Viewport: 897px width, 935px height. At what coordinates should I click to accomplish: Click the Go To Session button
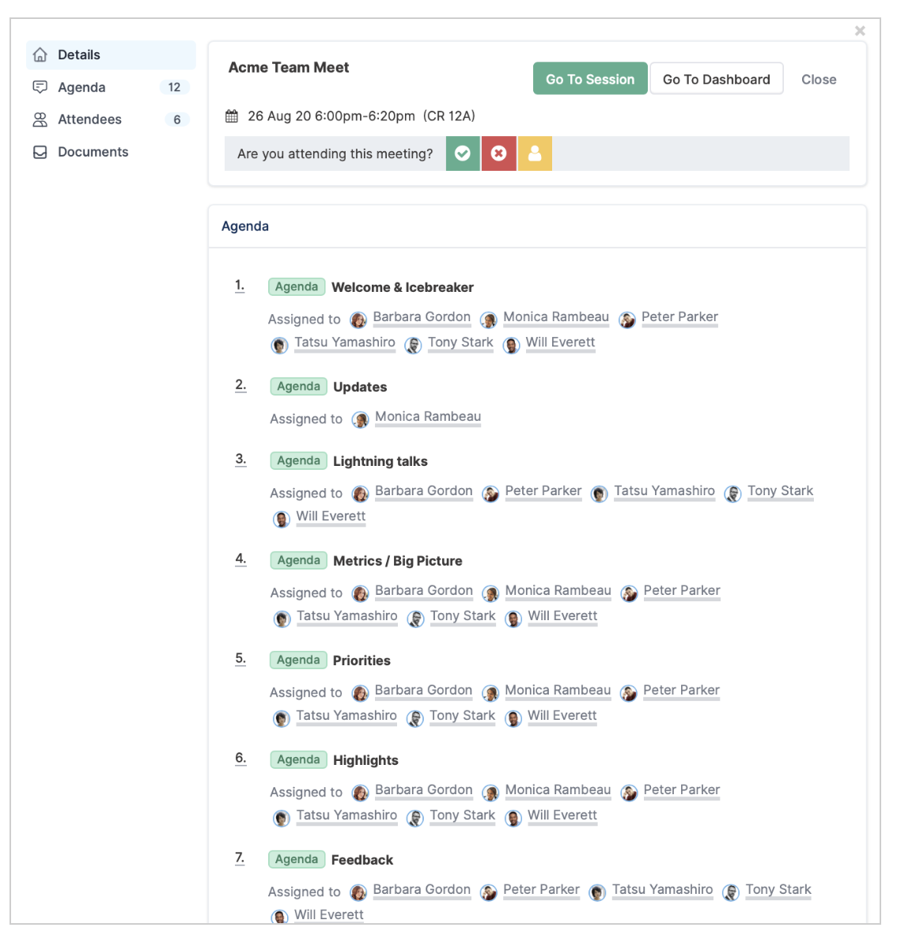590,79
